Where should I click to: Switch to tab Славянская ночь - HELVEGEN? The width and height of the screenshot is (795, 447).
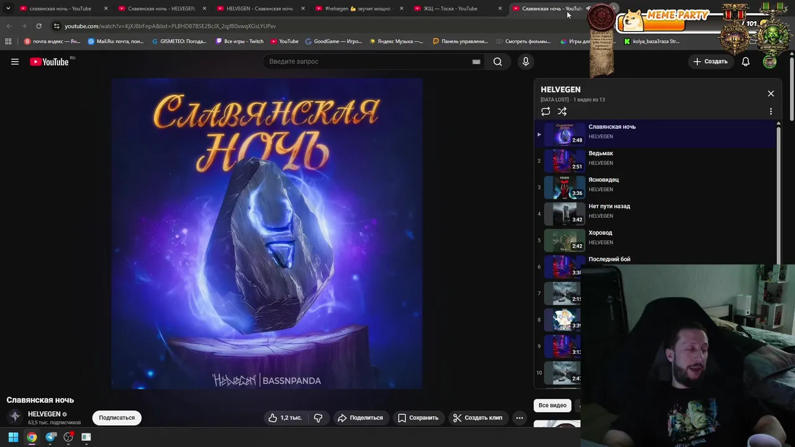161,9
